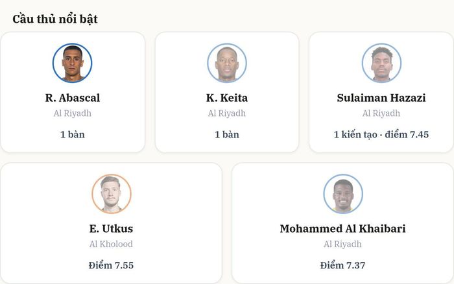The width and height of the screenshot is (454, 284).
Task: Click the "1 bàn" stat for Abascal
Action: 73,135
